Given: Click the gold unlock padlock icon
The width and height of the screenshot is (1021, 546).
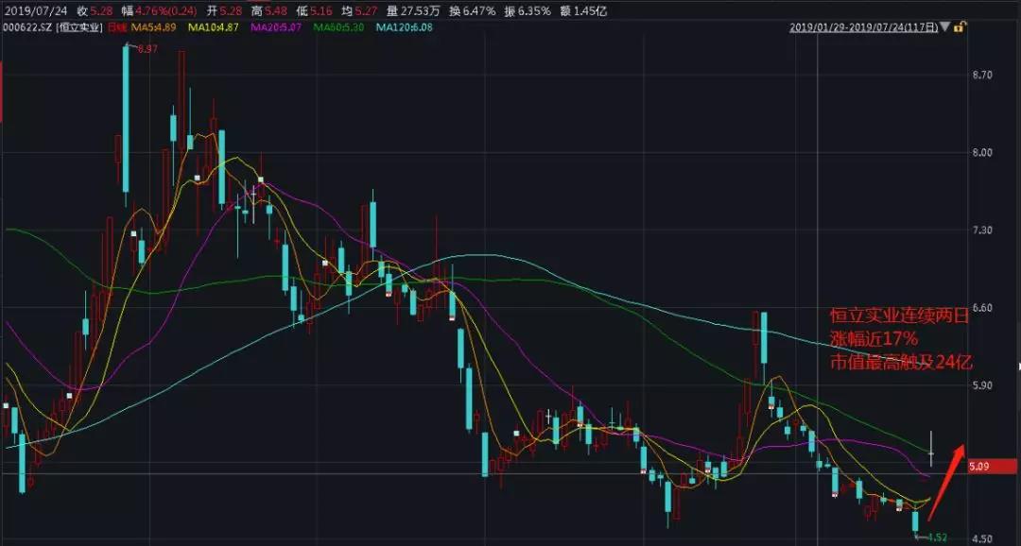Looking at the screenshot, I should click(x=960, y=27).
